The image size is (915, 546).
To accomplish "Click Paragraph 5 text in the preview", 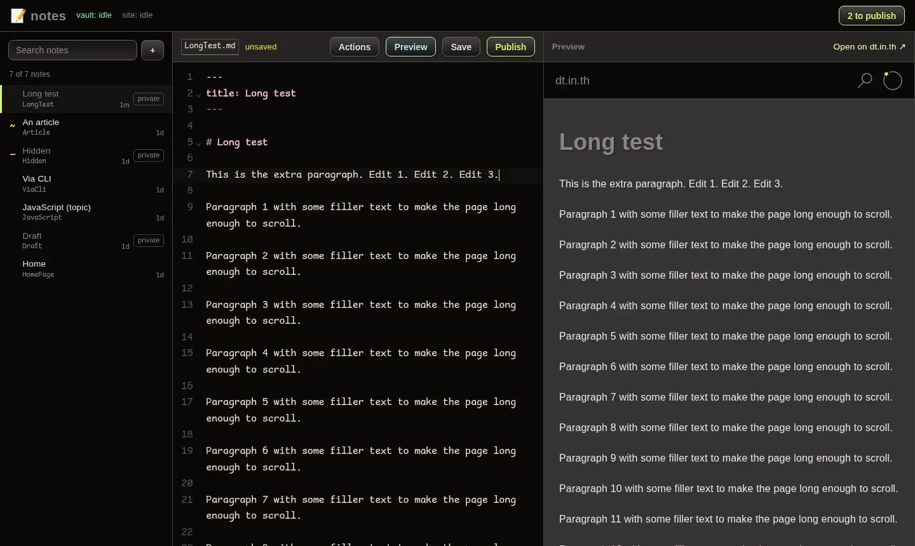I will (x=726, y=336).
